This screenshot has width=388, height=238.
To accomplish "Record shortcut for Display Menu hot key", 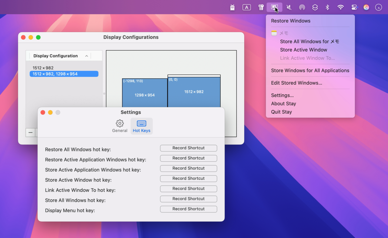I will pyautogui.click(x=189, y=209).
